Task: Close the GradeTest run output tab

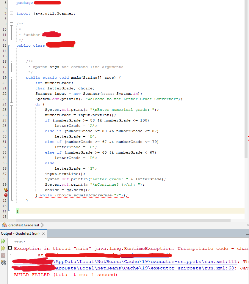Action: click(43, 233)
